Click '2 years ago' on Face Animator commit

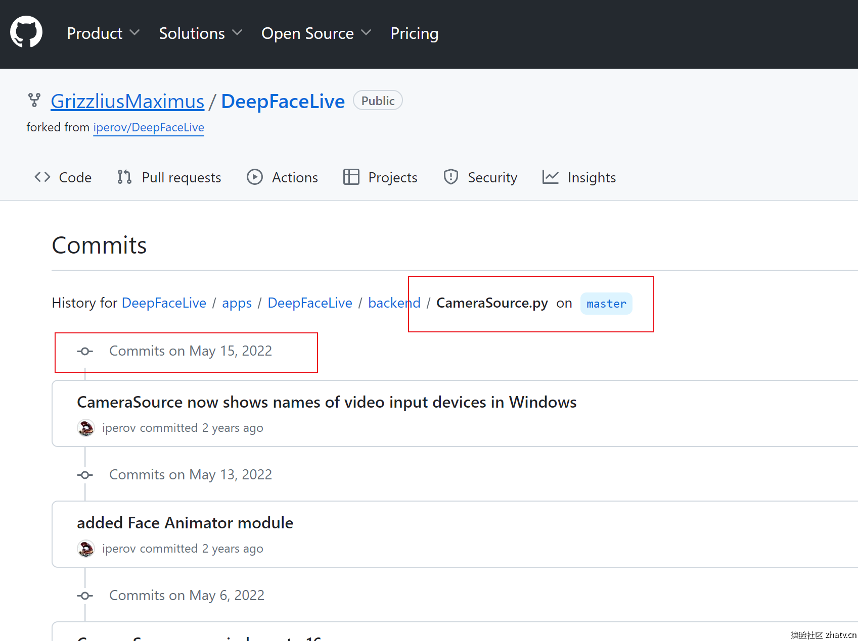pos(233,549)
